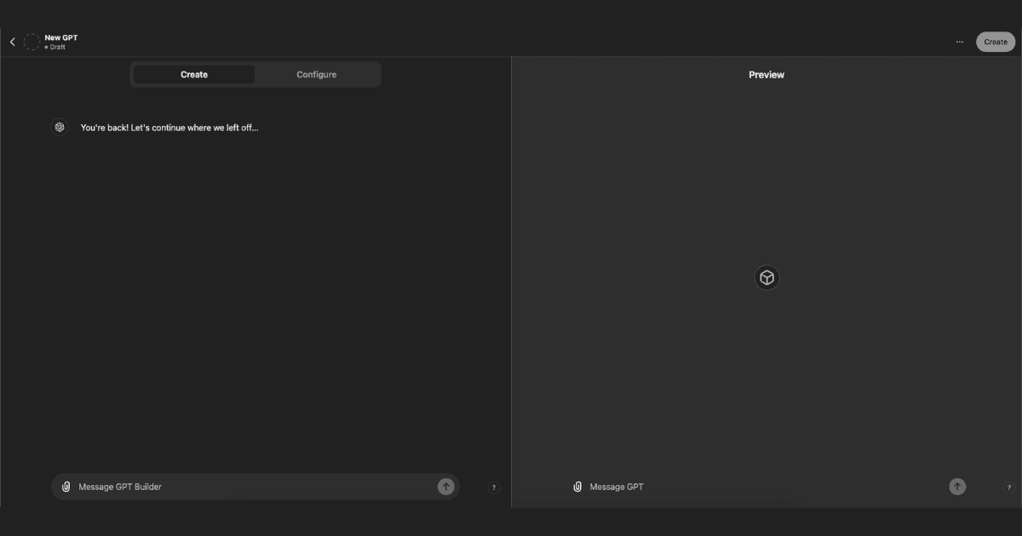Click the Draft status label

[56, 48]
